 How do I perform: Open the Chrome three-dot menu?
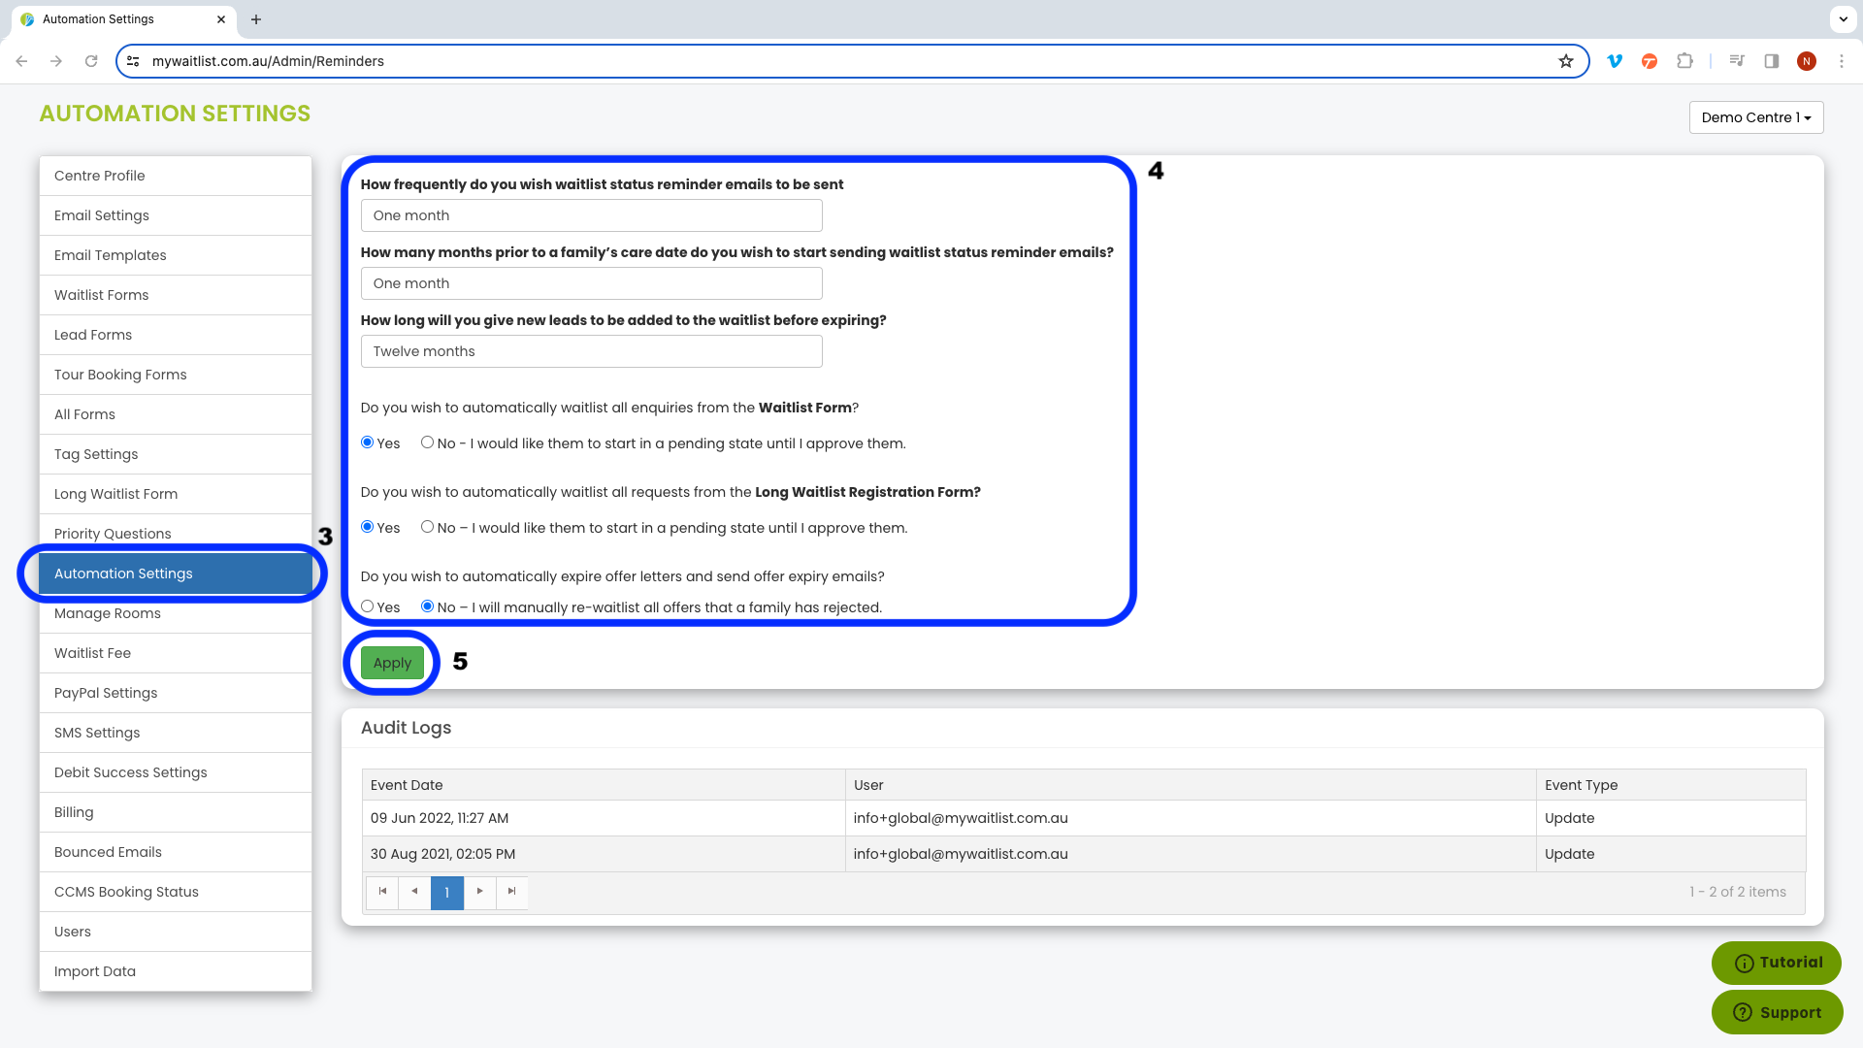1842,61
